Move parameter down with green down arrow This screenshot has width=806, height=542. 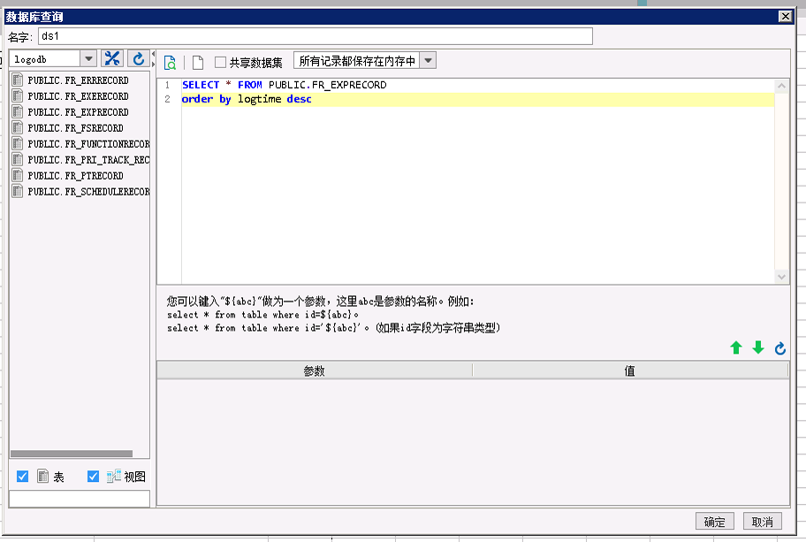click(758, 347)
